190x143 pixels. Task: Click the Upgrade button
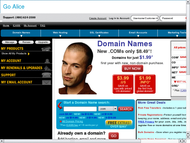[x=43, y=42]
